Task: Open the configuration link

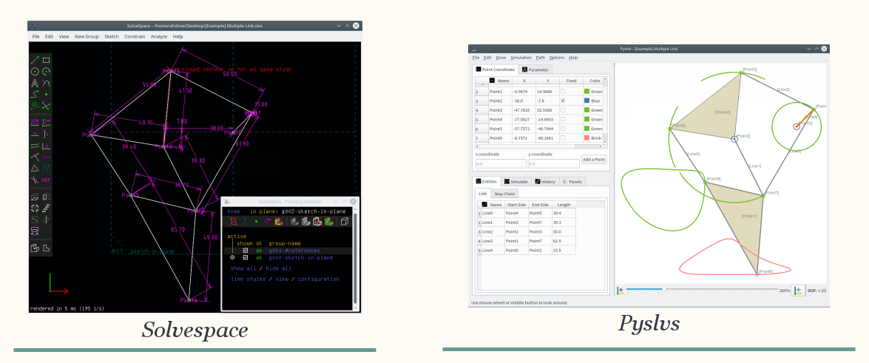Action: (x=319, y=279)
